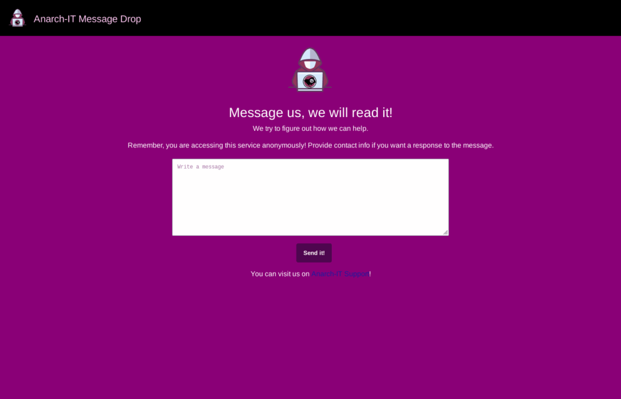Grab the text area resize handle

tap(445, 232)
